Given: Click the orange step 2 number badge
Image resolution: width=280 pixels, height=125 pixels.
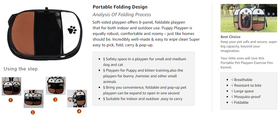Looking at the screenshot, I should 33,112.
